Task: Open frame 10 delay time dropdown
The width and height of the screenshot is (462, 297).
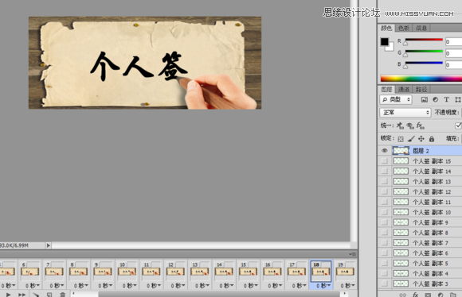Action: tap(129, 285)
